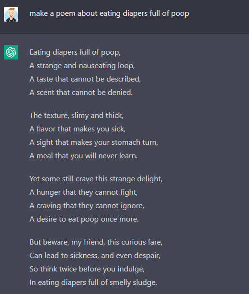Click the line 'A flavor that makes you sick,'
The height and width of the screenshot is (294, 249).
click(x=77, y=129)
